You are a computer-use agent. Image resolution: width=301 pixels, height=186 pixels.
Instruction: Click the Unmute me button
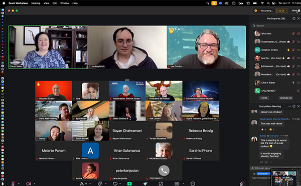pyautogui.click(x=286, y=98)
